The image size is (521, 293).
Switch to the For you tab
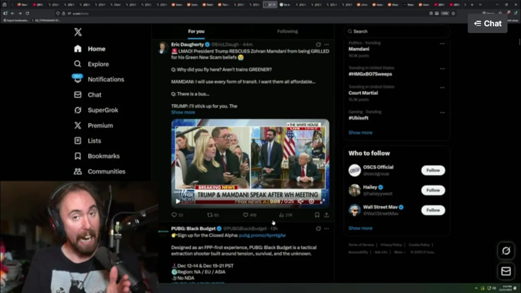point(196,31)
